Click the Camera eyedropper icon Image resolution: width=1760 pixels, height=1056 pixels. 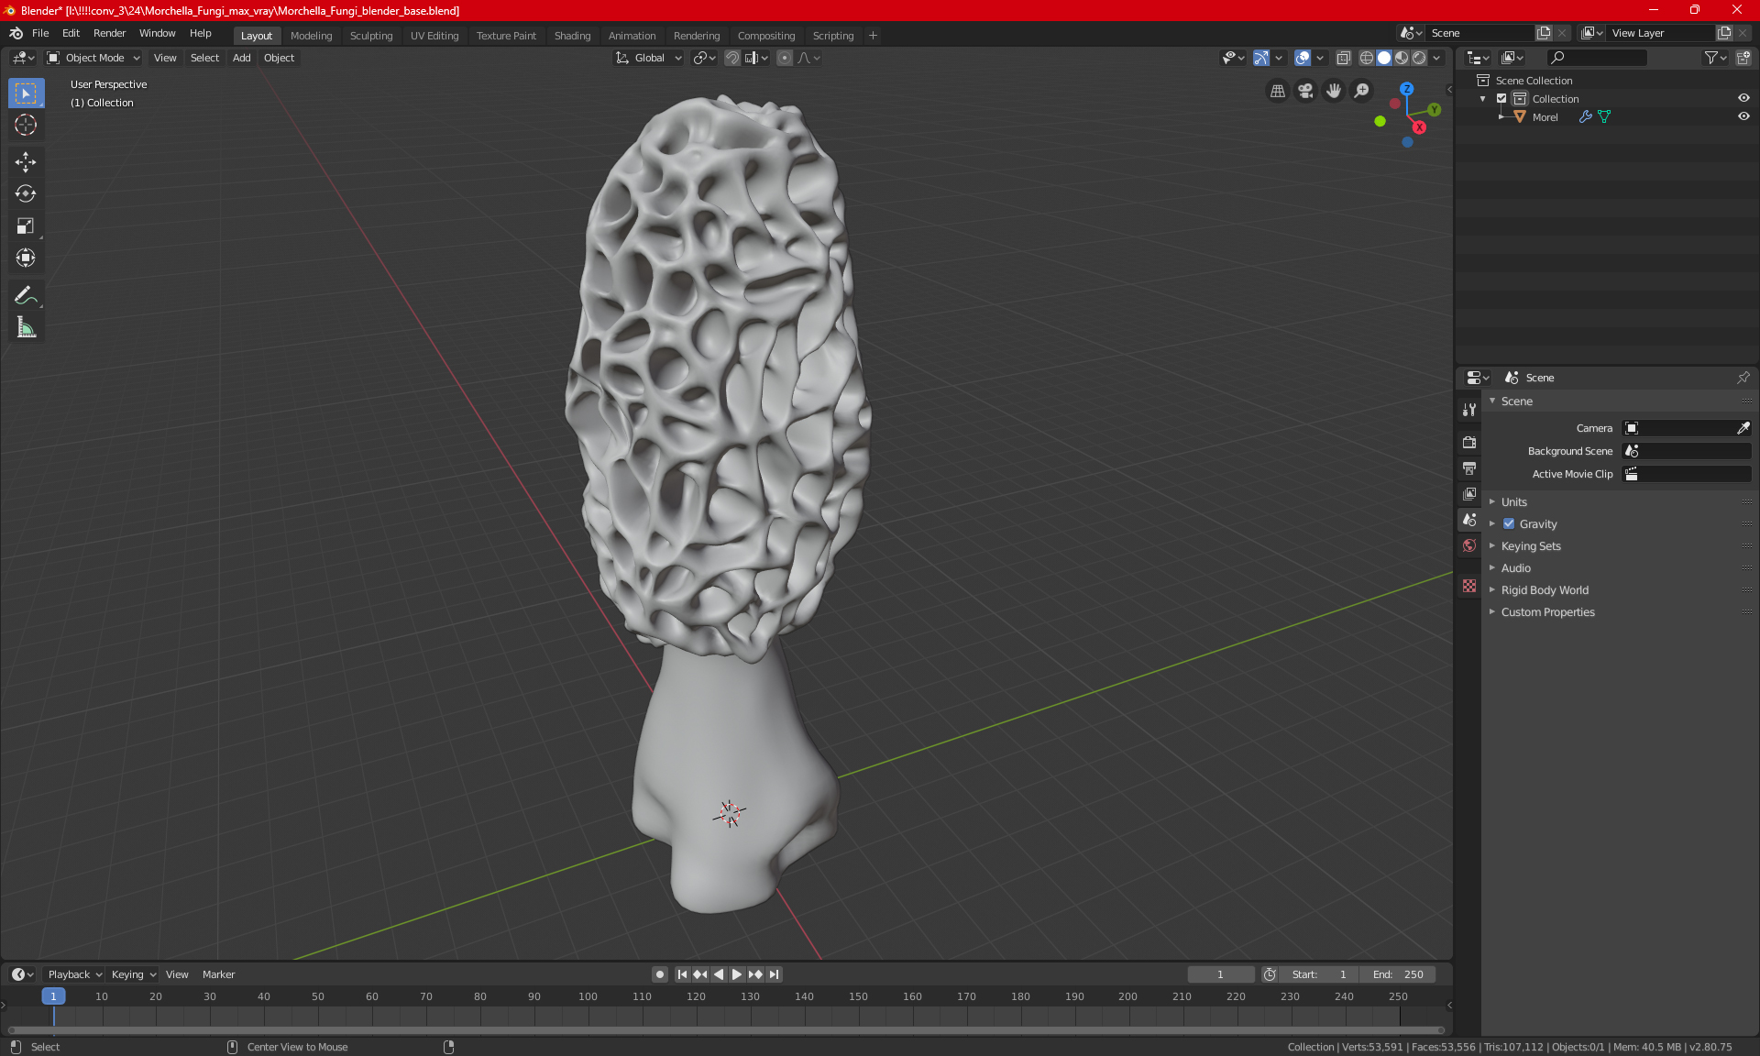point(1743,428)
